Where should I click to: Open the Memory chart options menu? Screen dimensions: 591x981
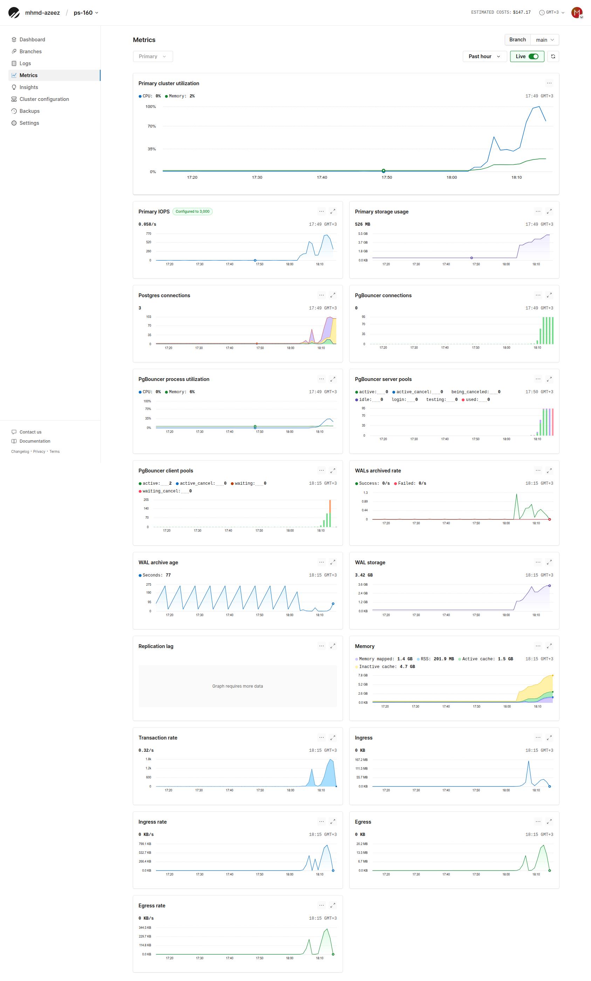pyautogui.click(x=538, y=646)
